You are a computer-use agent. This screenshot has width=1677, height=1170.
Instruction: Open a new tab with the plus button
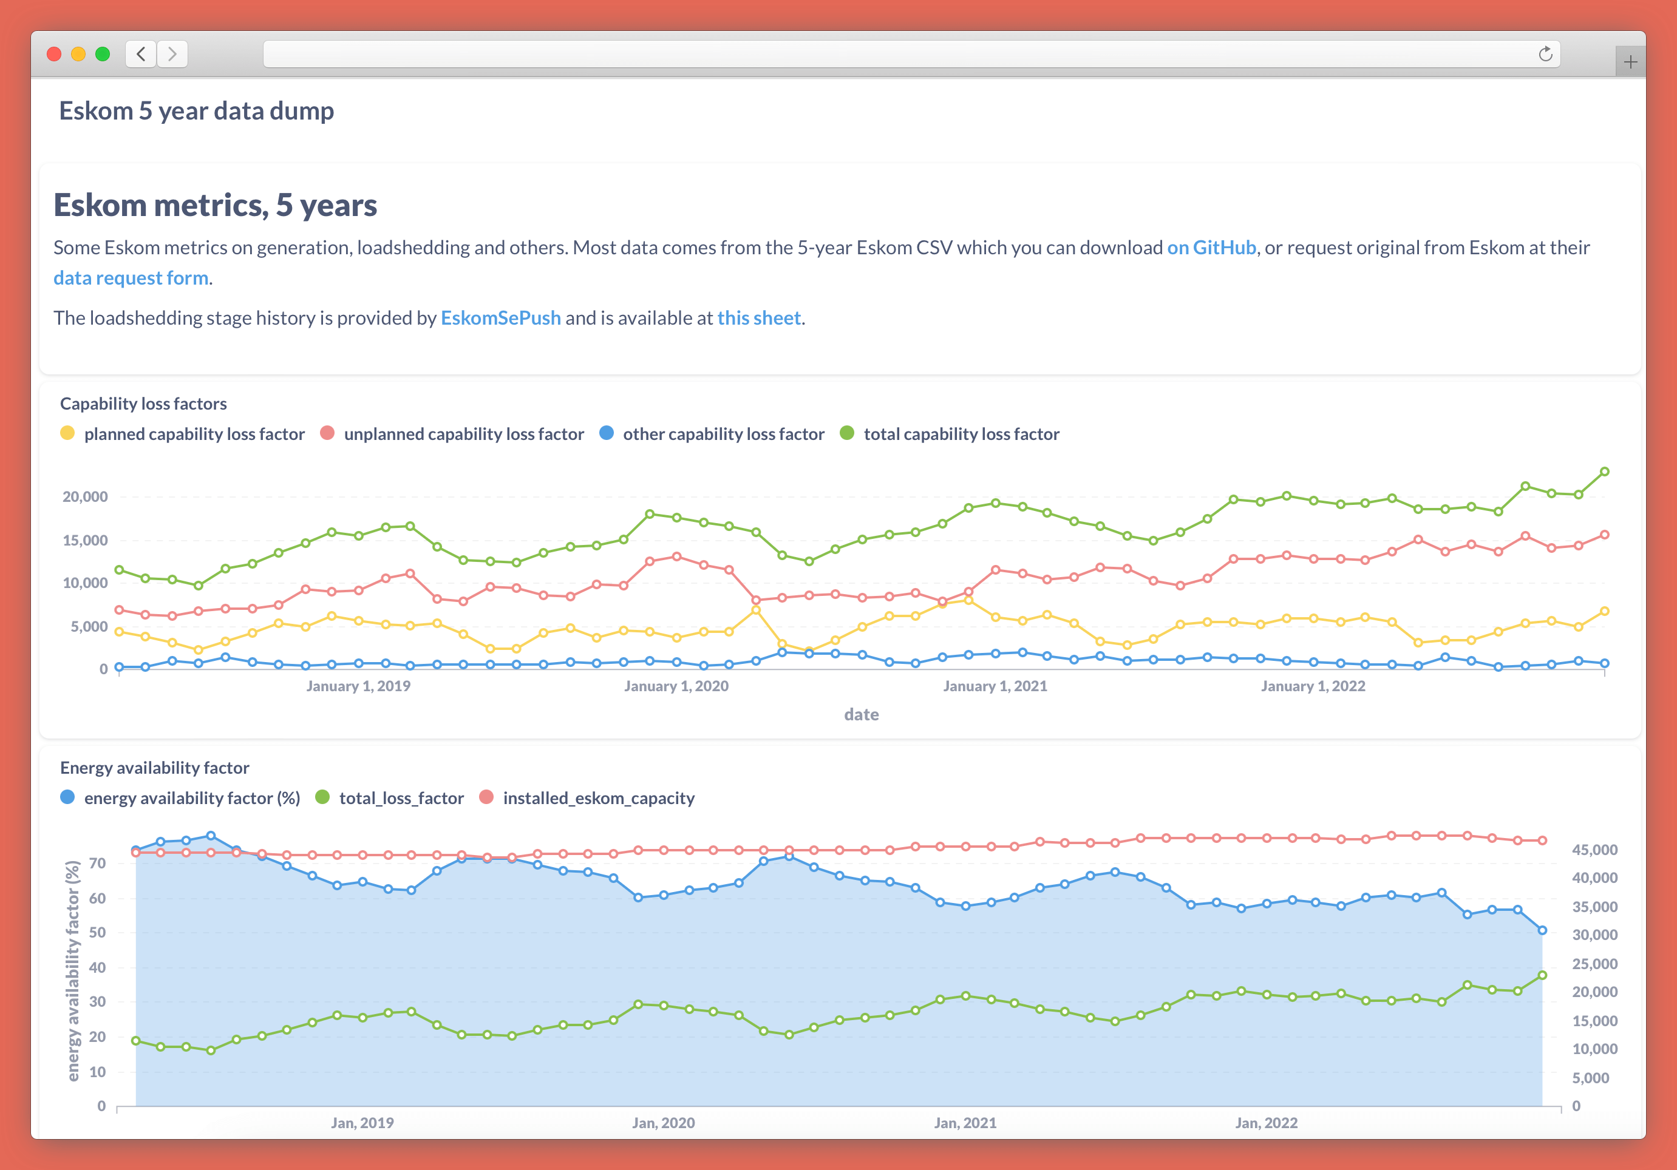(x=1630, y=62)
